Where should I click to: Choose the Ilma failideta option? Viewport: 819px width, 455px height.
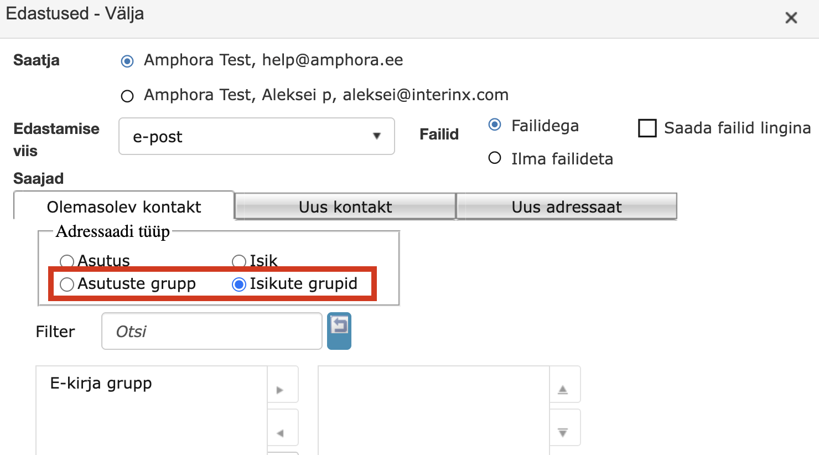tap(495, 158)
